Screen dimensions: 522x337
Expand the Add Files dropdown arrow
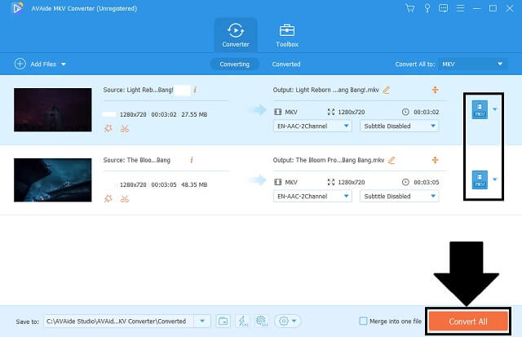pyautogui.click(x=64, y=64)
